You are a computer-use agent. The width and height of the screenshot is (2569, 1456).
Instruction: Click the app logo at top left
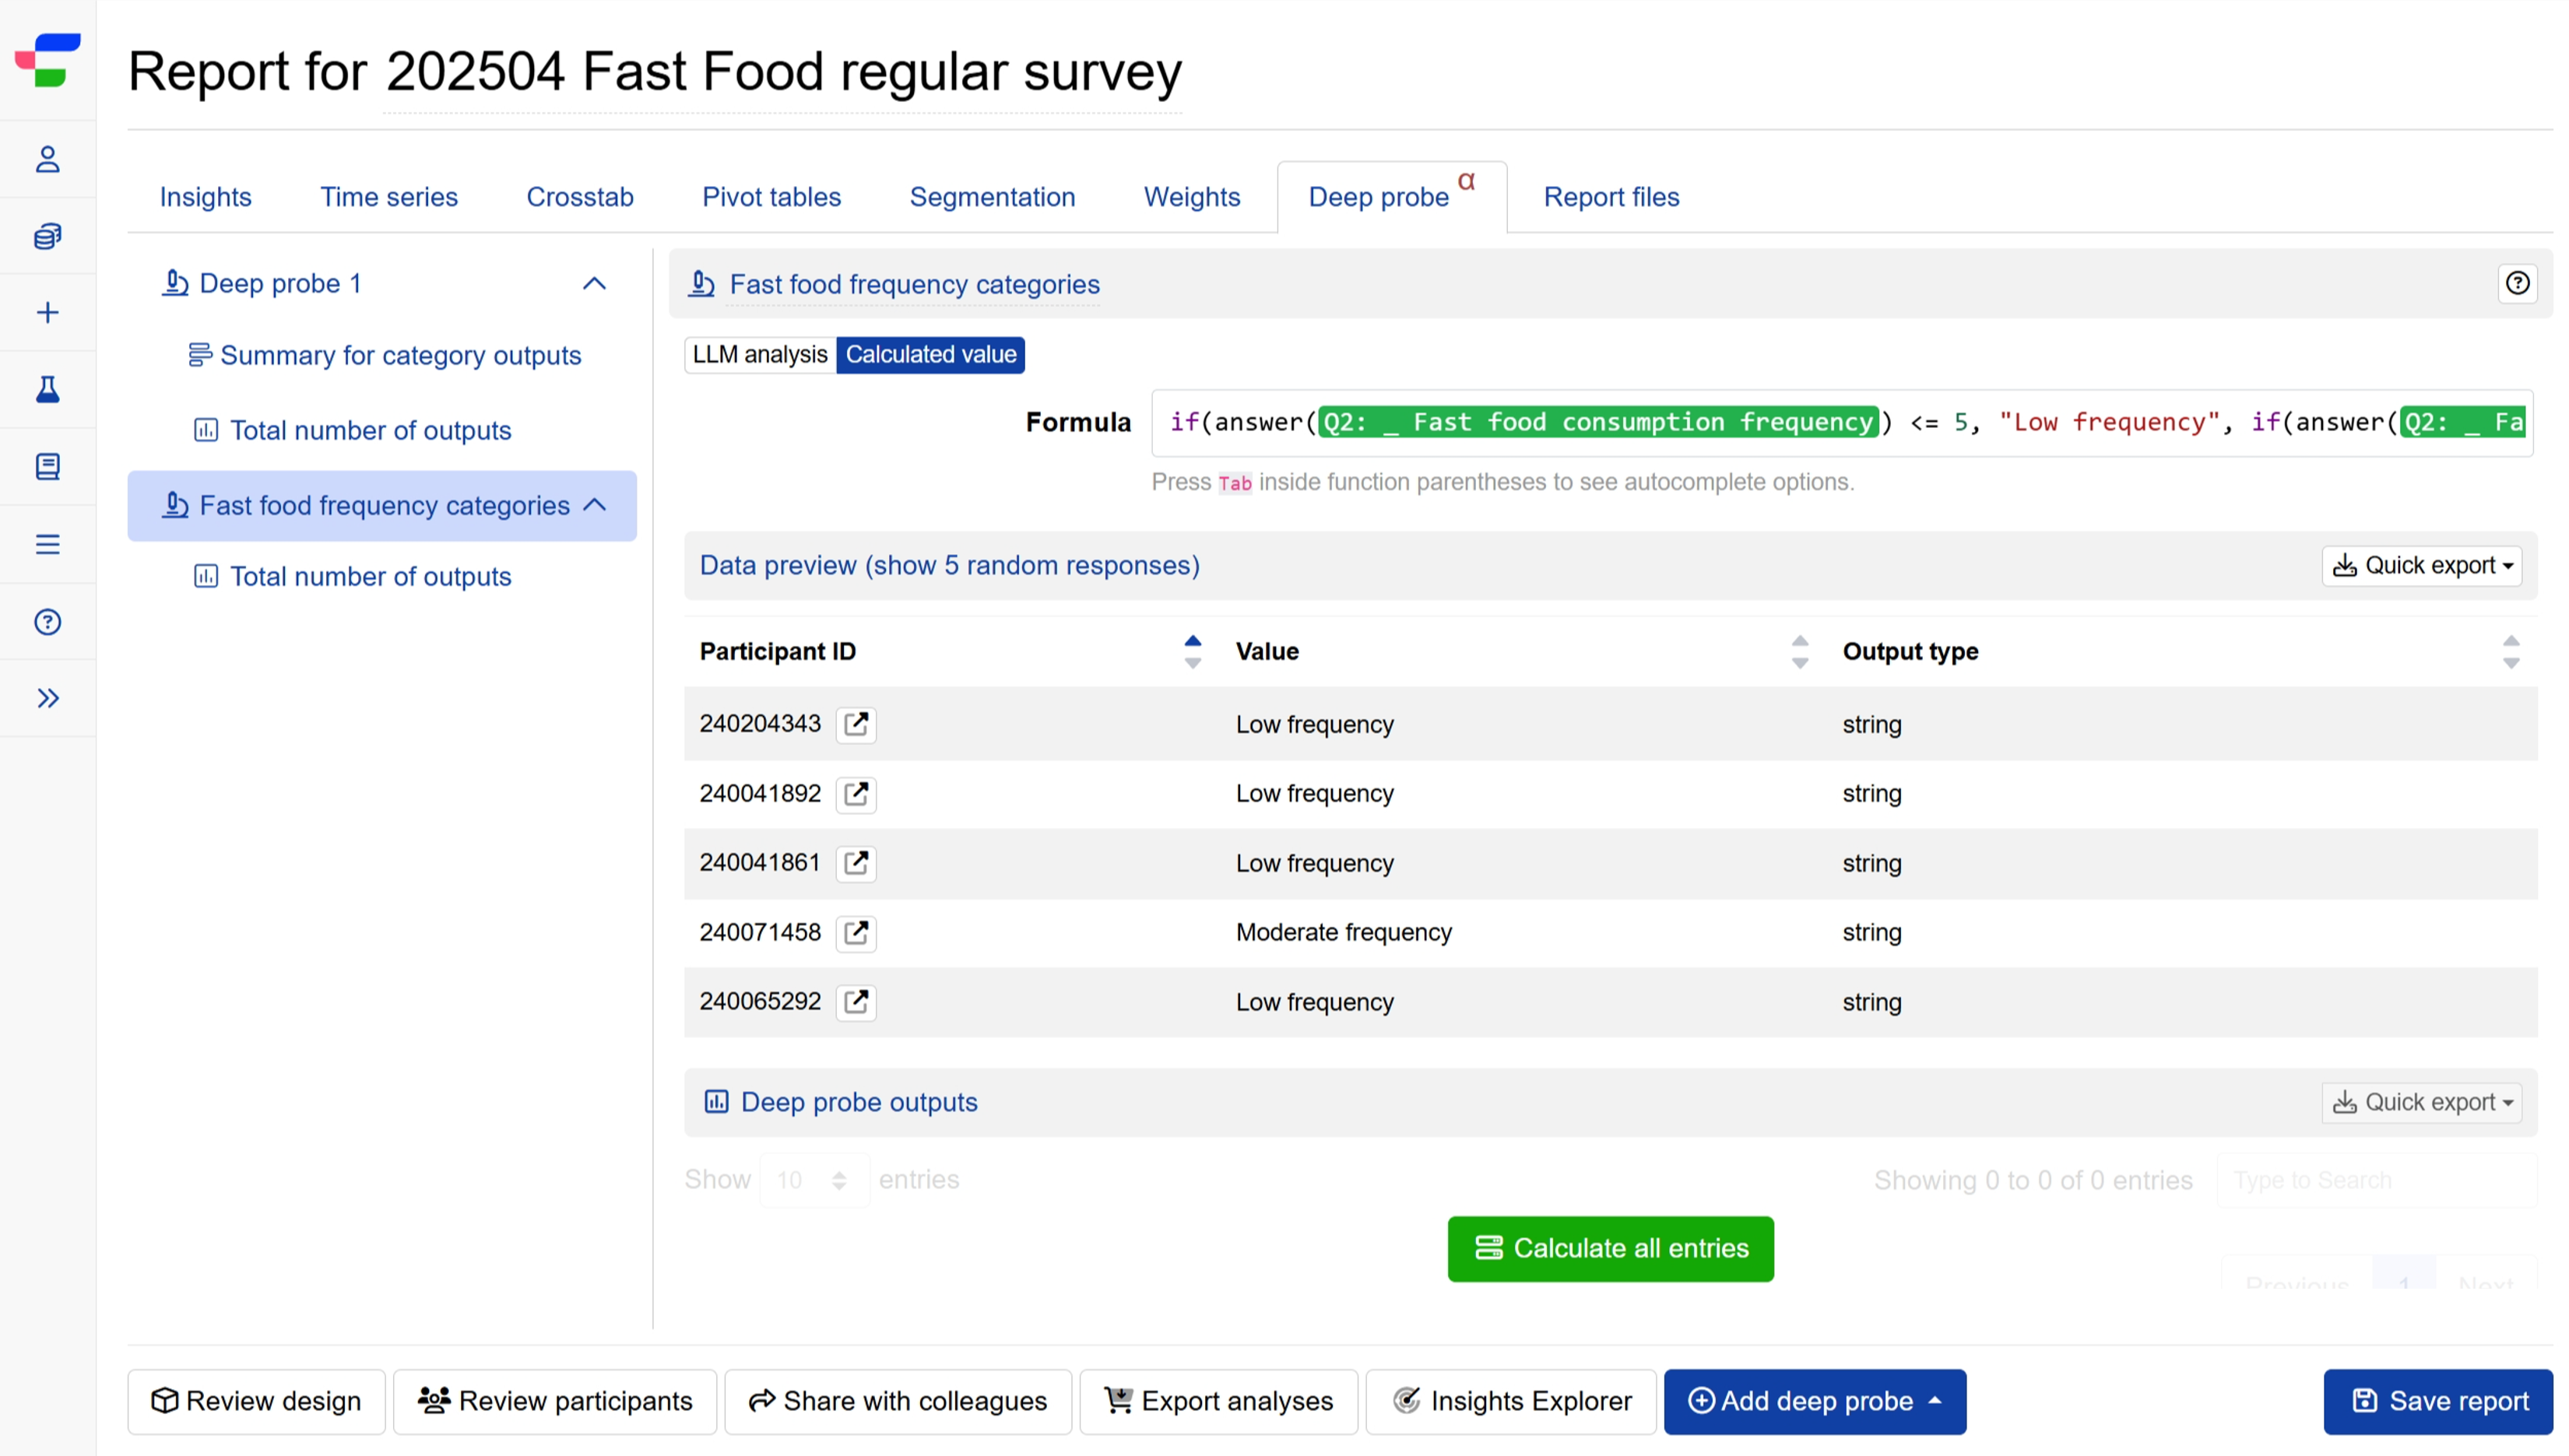[47, 60]
